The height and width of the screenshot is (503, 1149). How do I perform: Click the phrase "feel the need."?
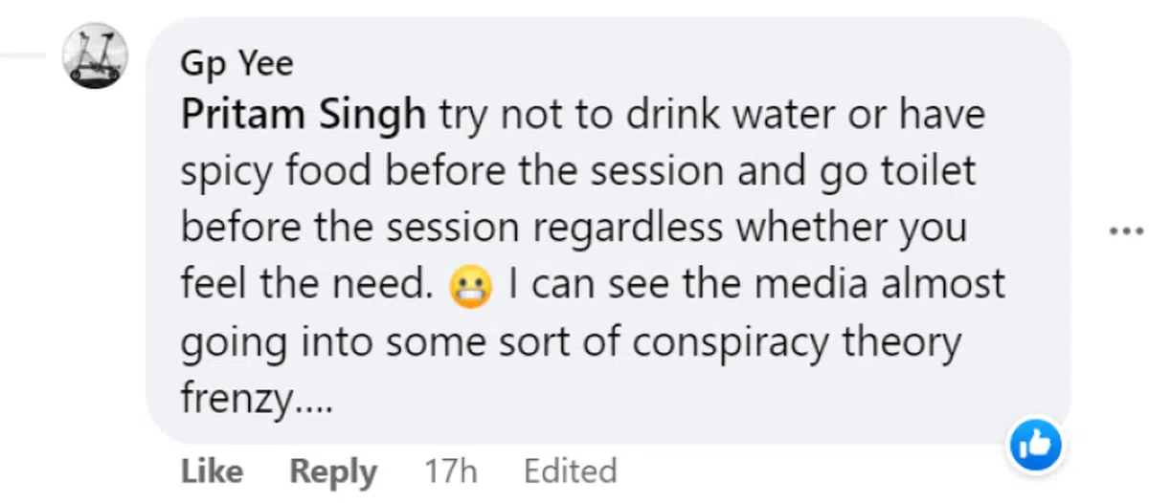(309, 284)
